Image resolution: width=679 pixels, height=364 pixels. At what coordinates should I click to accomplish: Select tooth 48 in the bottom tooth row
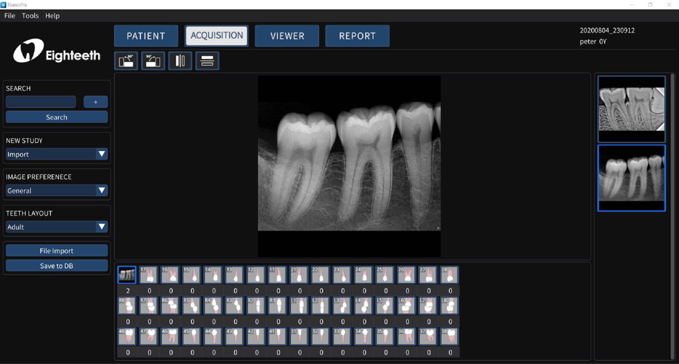tap(127, 336)
